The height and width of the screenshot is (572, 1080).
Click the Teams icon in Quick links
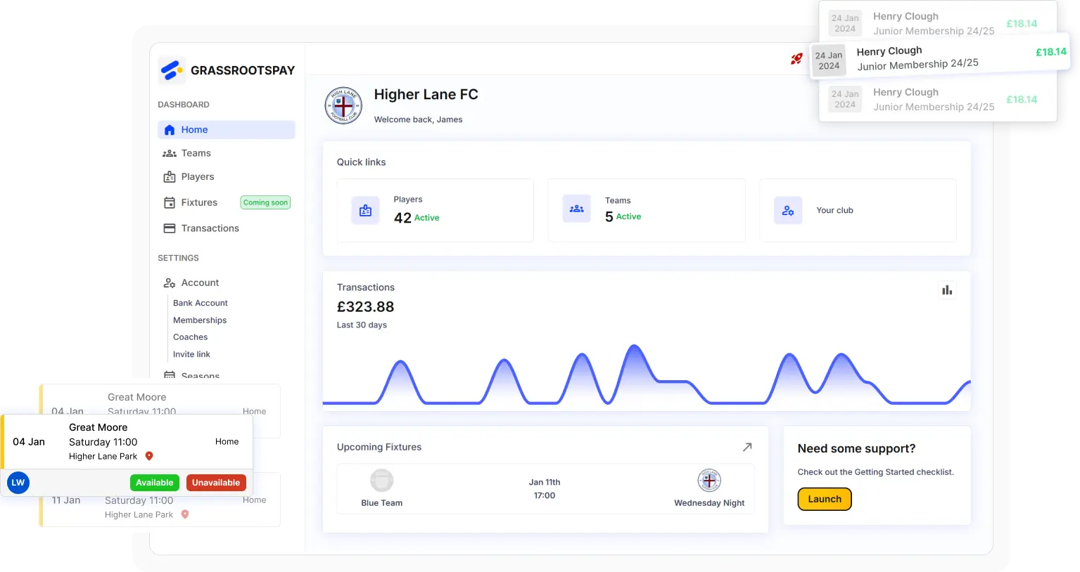click(576, 209)
